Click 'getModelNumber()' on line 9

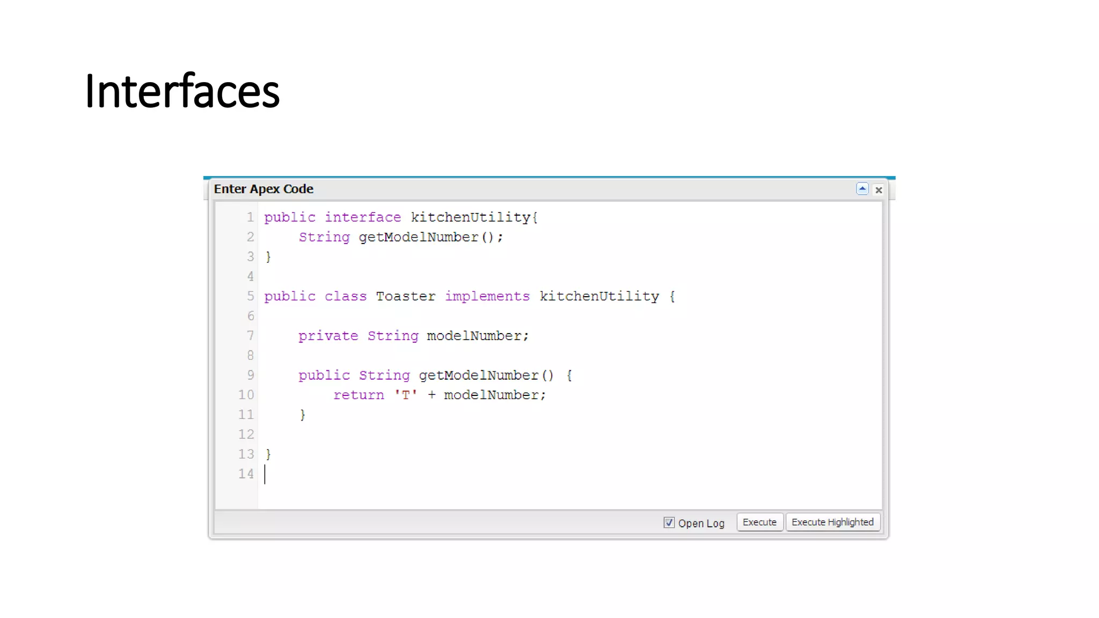pos(486,376)
